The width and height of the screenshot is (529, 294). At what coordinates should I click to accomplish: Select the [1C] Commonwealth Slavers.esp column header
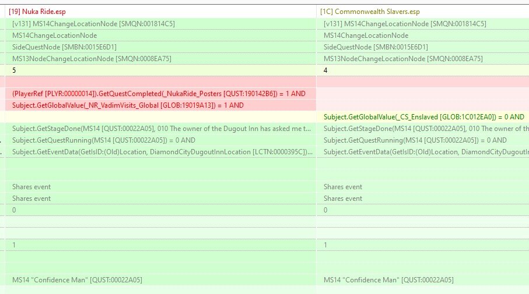[x=423, y=12]
